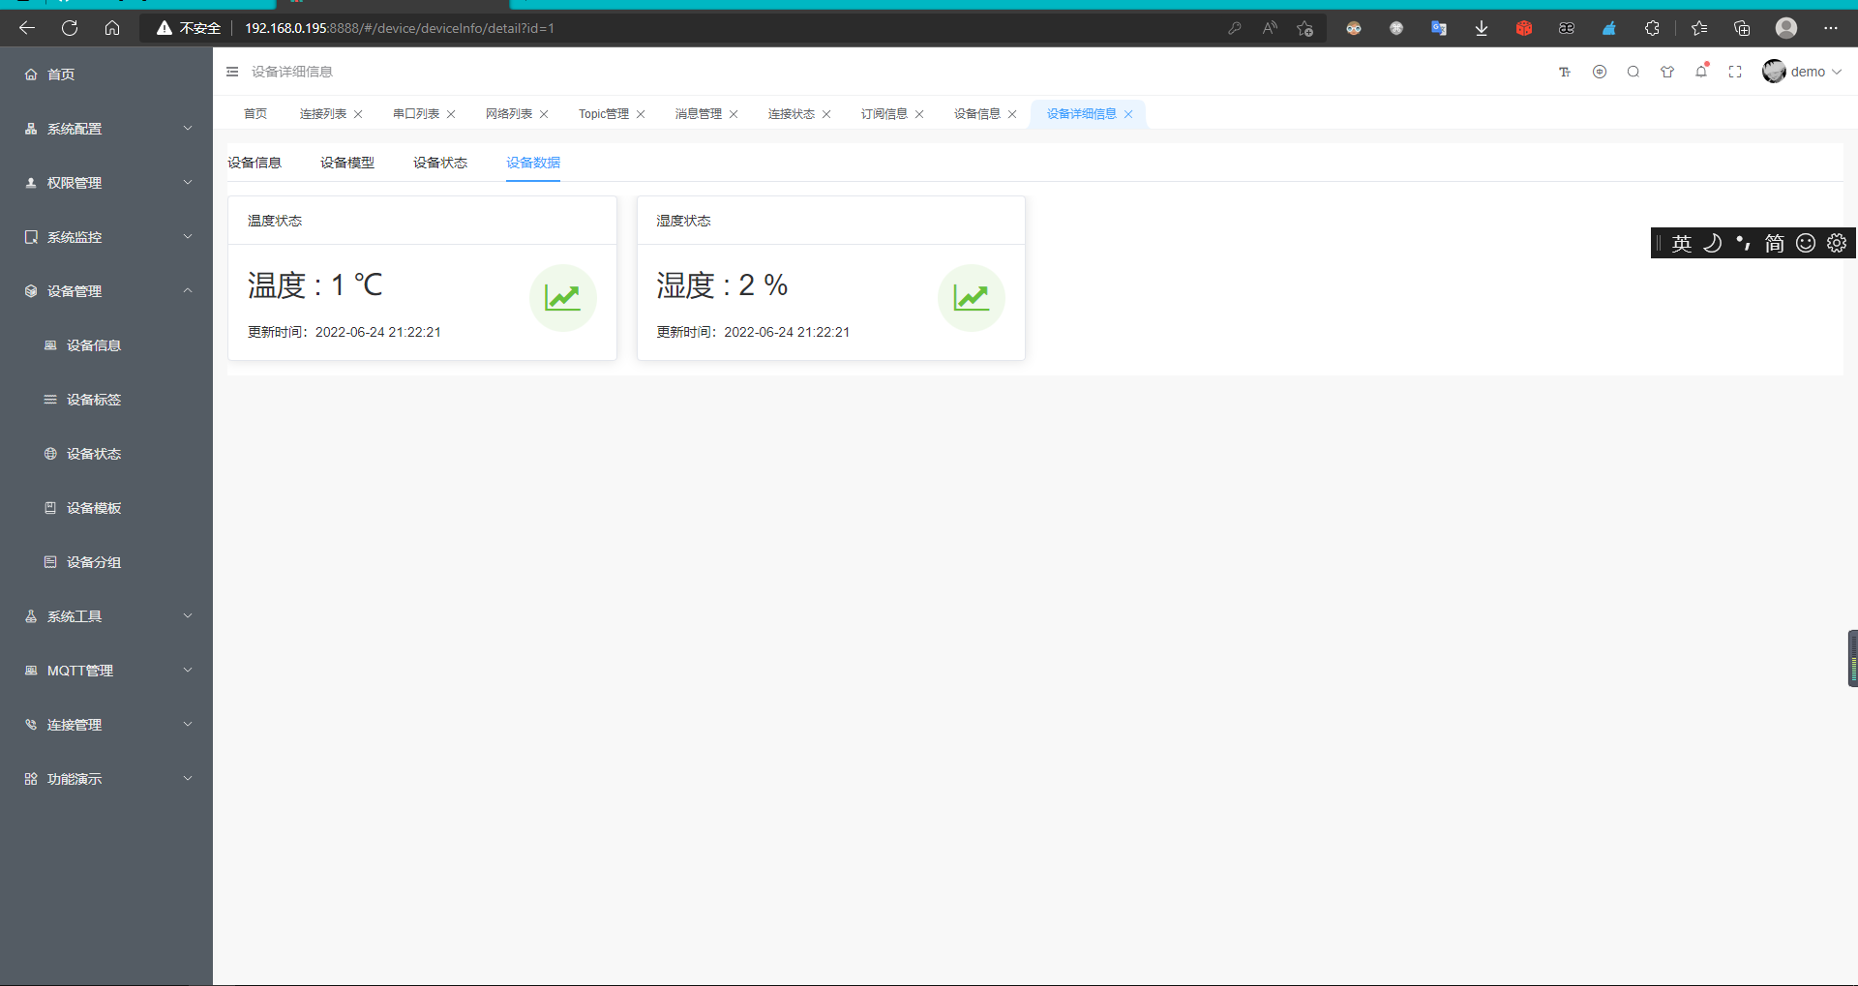The image size is (1858, 986).
Task: Open browser collections icon
Action: pos(1742,28)
